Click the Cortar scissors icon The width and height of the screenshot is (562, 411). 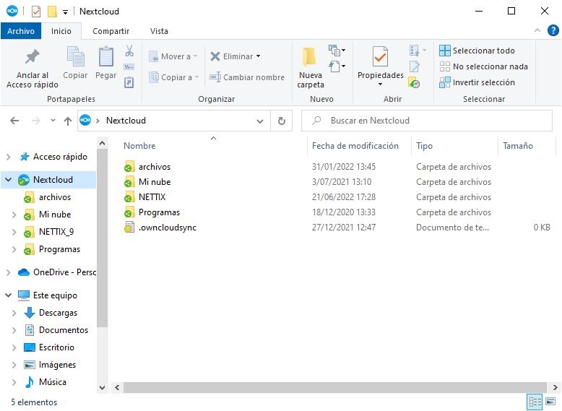coord(129,51)
